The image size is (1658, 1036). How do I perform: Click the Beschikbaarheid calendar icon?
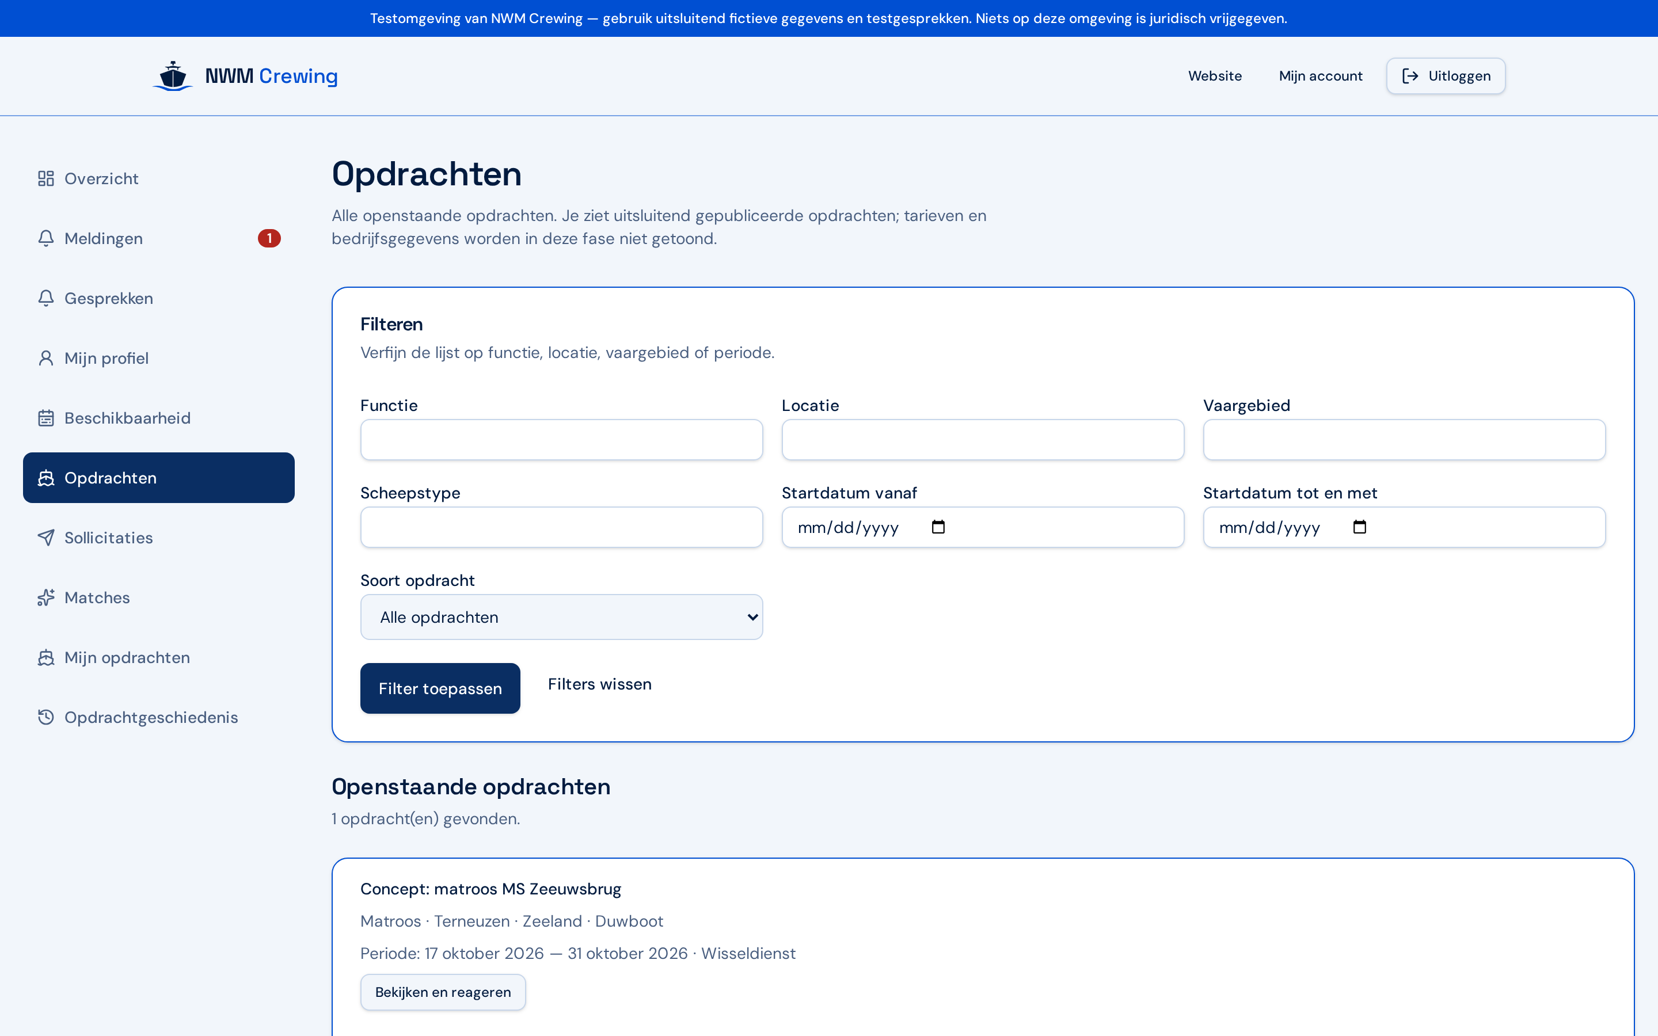pos(46,418)
